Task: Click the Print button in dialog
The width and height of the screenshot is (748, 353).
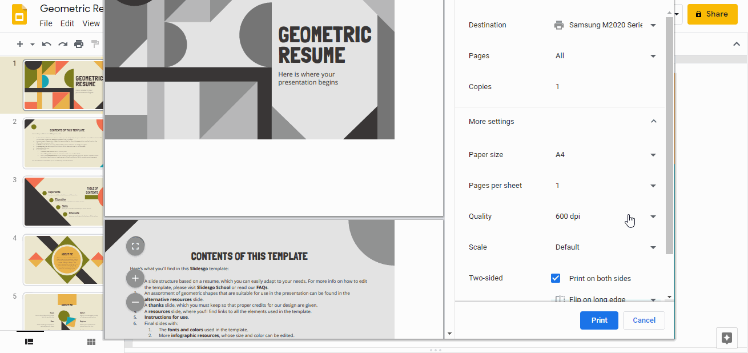Action: coord(599,320)
